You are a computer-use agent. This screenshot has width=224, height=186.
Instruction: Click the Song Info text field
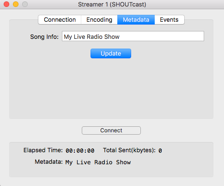[x=133, y=36]
